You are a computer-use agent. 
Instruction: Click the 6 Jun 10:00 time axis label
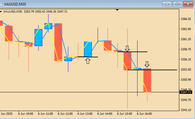26,114
